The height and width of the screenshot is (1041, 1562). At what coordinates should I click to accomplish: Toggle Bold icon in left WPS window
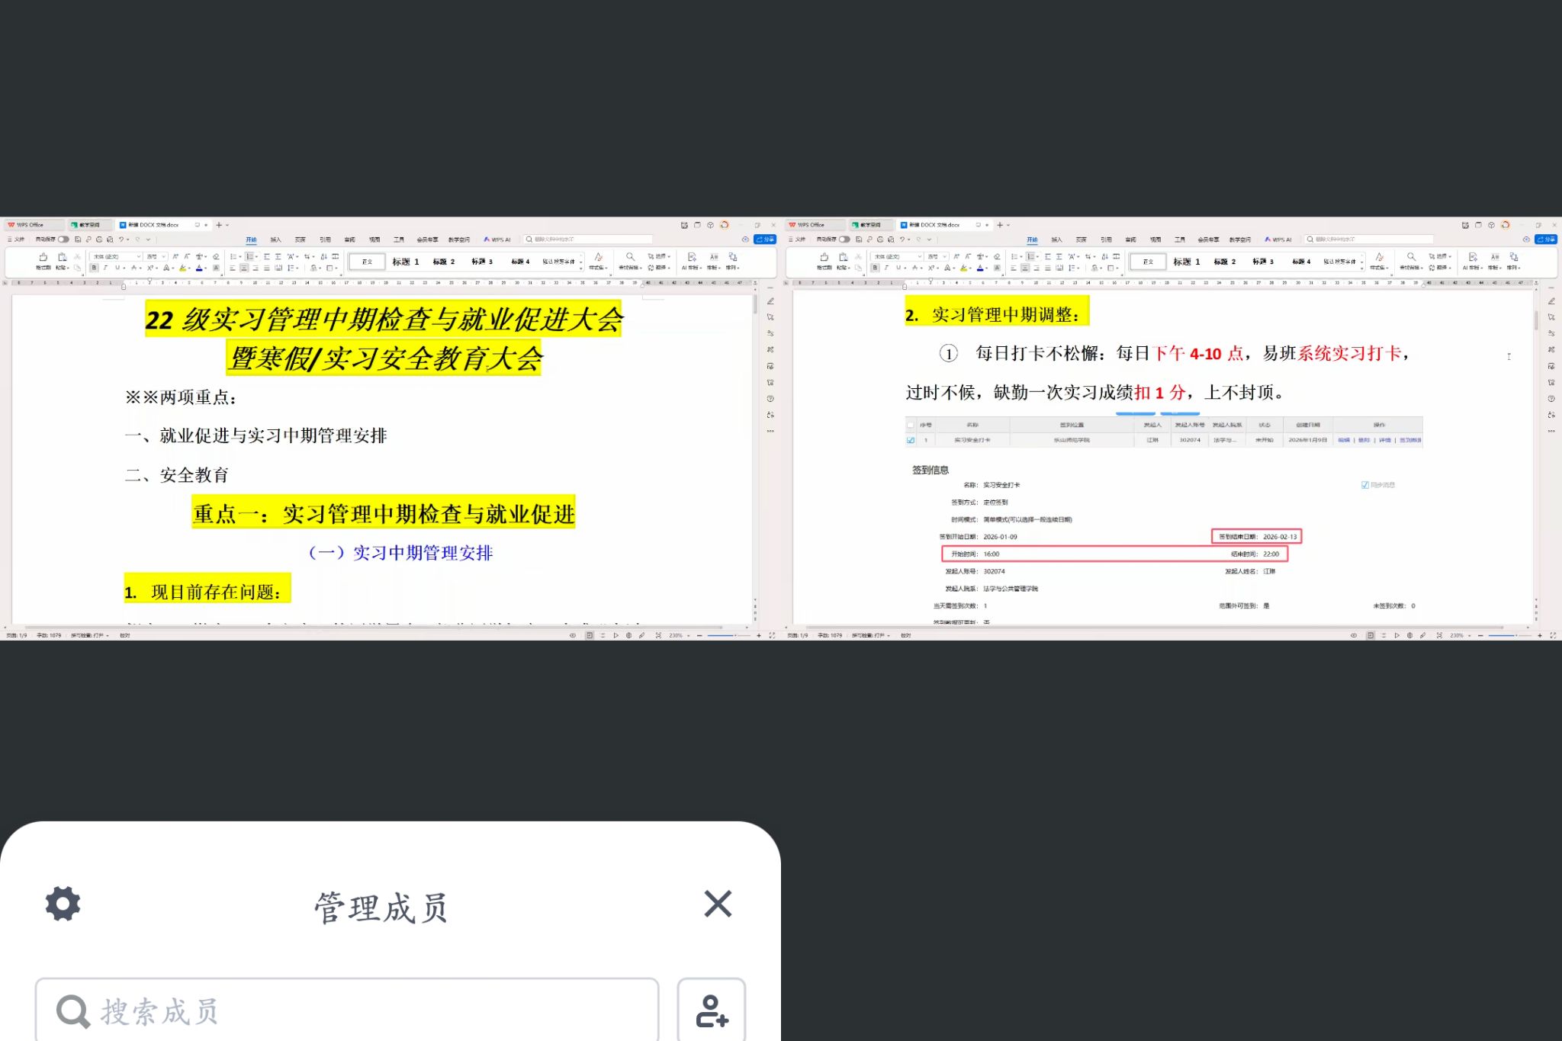pos(95,268)
